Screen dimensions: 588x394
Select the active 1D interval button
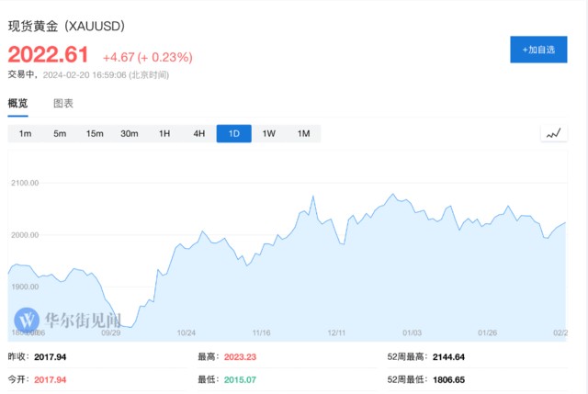[233, 134]
